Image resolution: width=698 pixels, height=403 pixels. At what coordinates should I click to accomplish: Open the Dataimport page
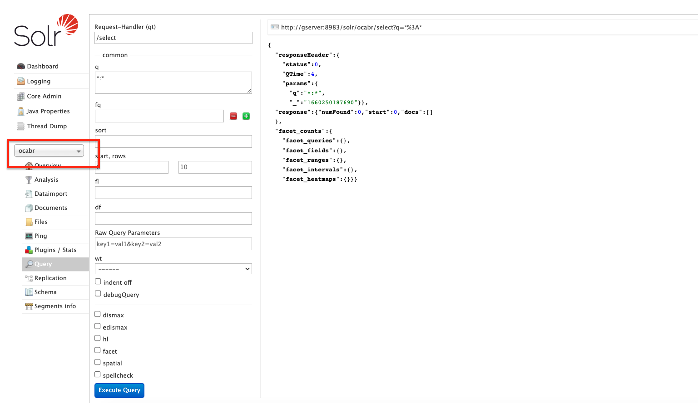[x=51, y=194]
